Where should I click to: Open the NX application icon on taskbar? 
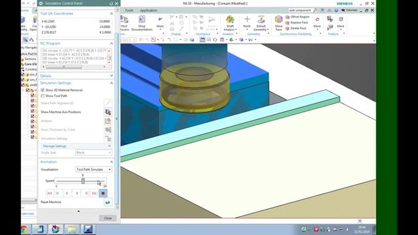click(56, 229)
